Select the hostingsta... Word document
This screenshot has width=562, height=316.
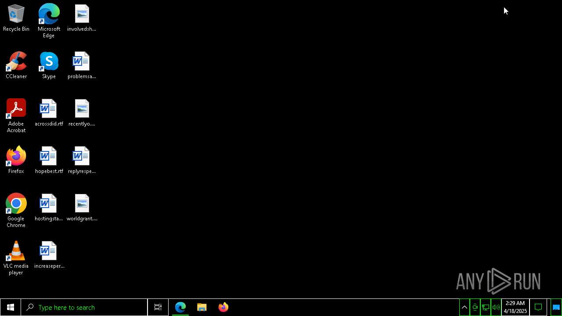pyautogui.click(x=49, y=208)
